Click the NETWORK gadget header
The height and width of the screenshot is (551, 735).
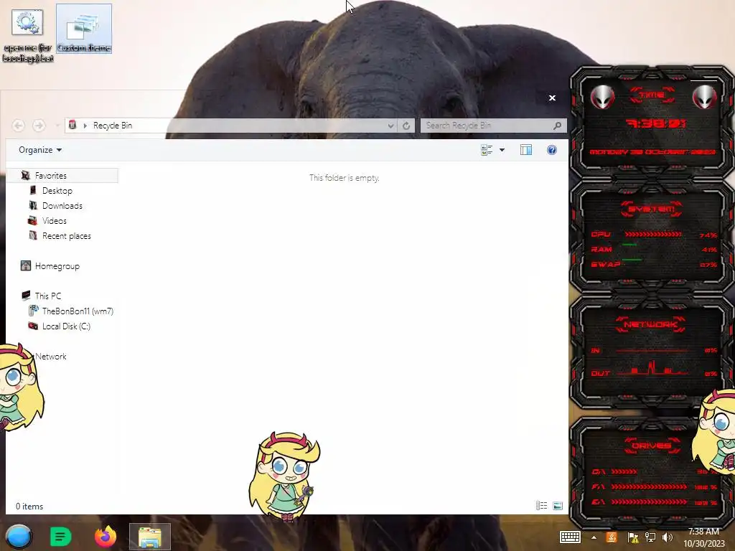pyautogui.click(x=651, y=324)
